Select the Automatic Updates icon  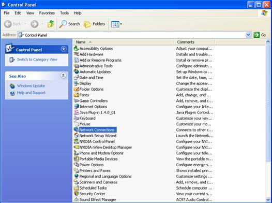click(77, 71)
